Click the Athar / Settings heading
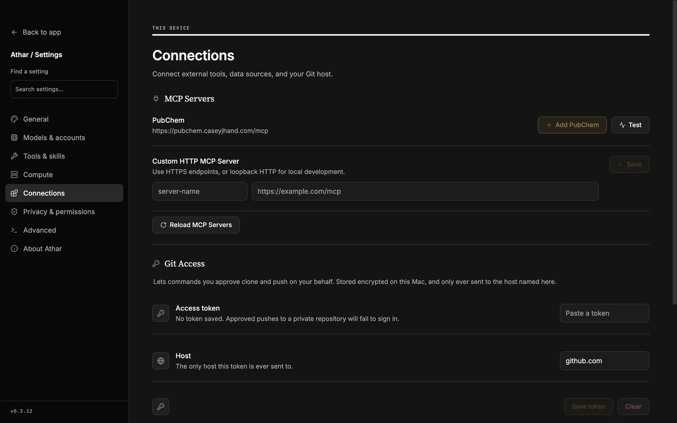 36,55
